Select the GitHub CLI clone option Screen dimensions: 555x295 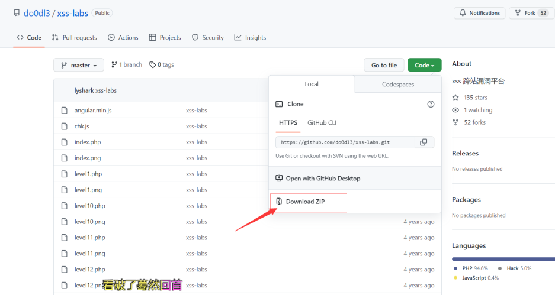click(x=322, y=123)
